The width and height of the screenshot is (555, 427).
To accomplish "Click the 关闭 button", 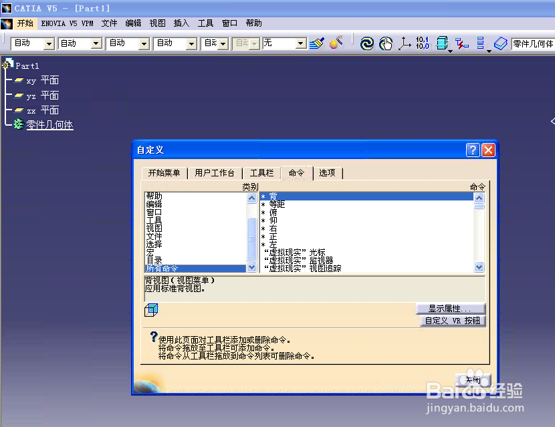I will pos(473,380).
